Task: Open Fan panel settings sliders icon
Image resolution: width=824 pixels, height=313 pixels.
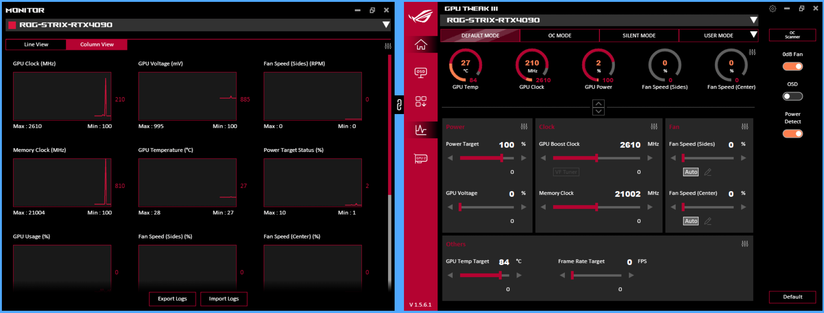Action: pos(745,127)
